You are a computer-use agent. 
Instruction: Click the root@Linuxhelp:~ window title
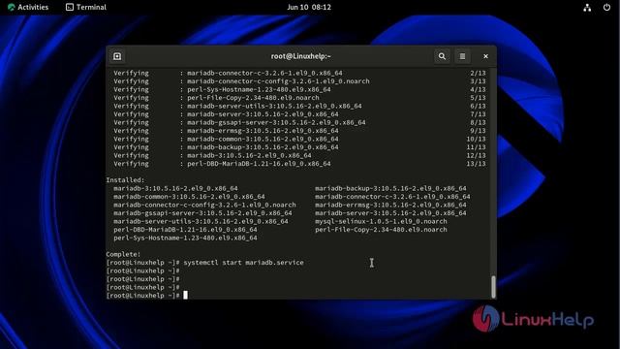tap(300, 56)
